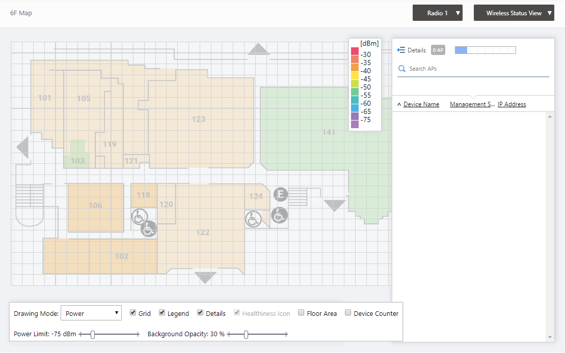Click the map pan left arrow
The image size is (565, 353).
pyautogui.click(x=22, y=148)
